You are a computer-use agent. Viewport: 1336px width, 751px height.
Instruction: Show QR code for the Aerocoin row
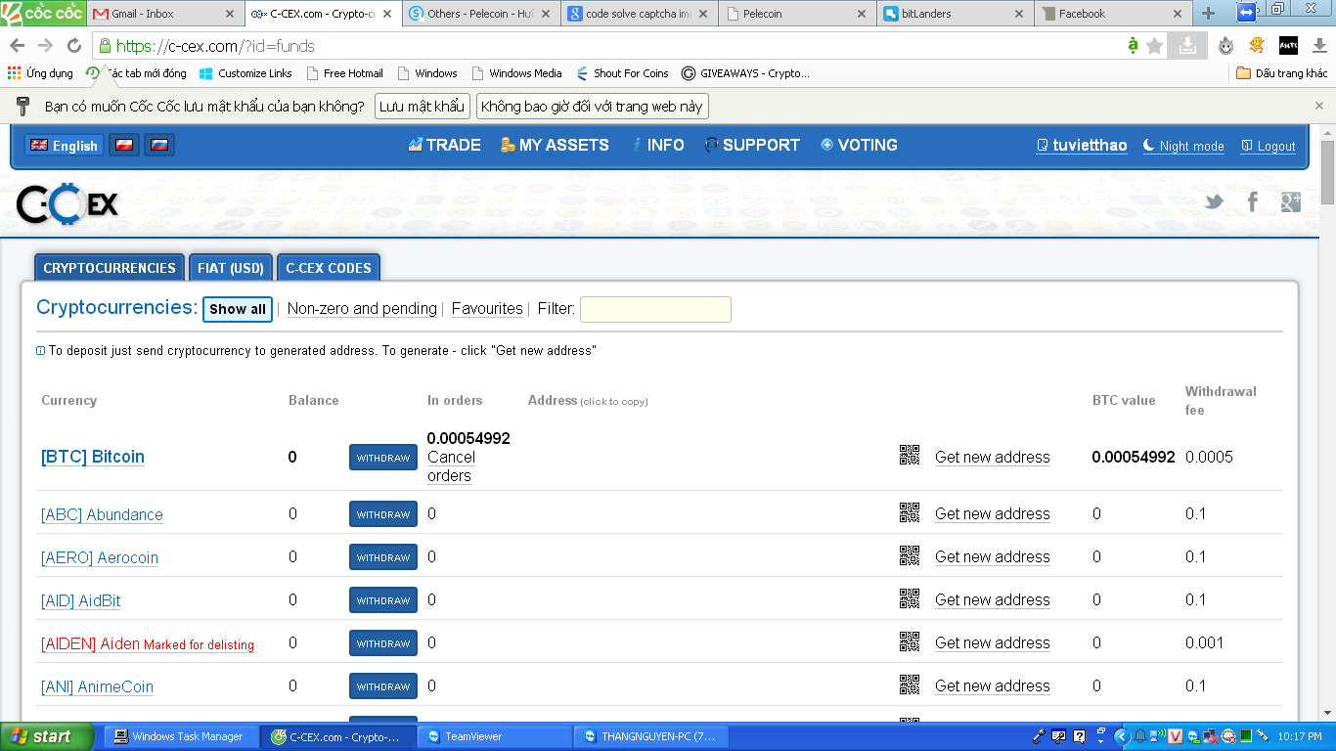[x=910, y=555]
